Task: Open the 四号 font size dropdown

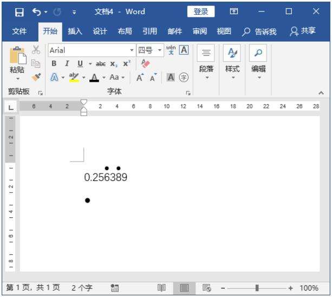Action: (161, 50)
